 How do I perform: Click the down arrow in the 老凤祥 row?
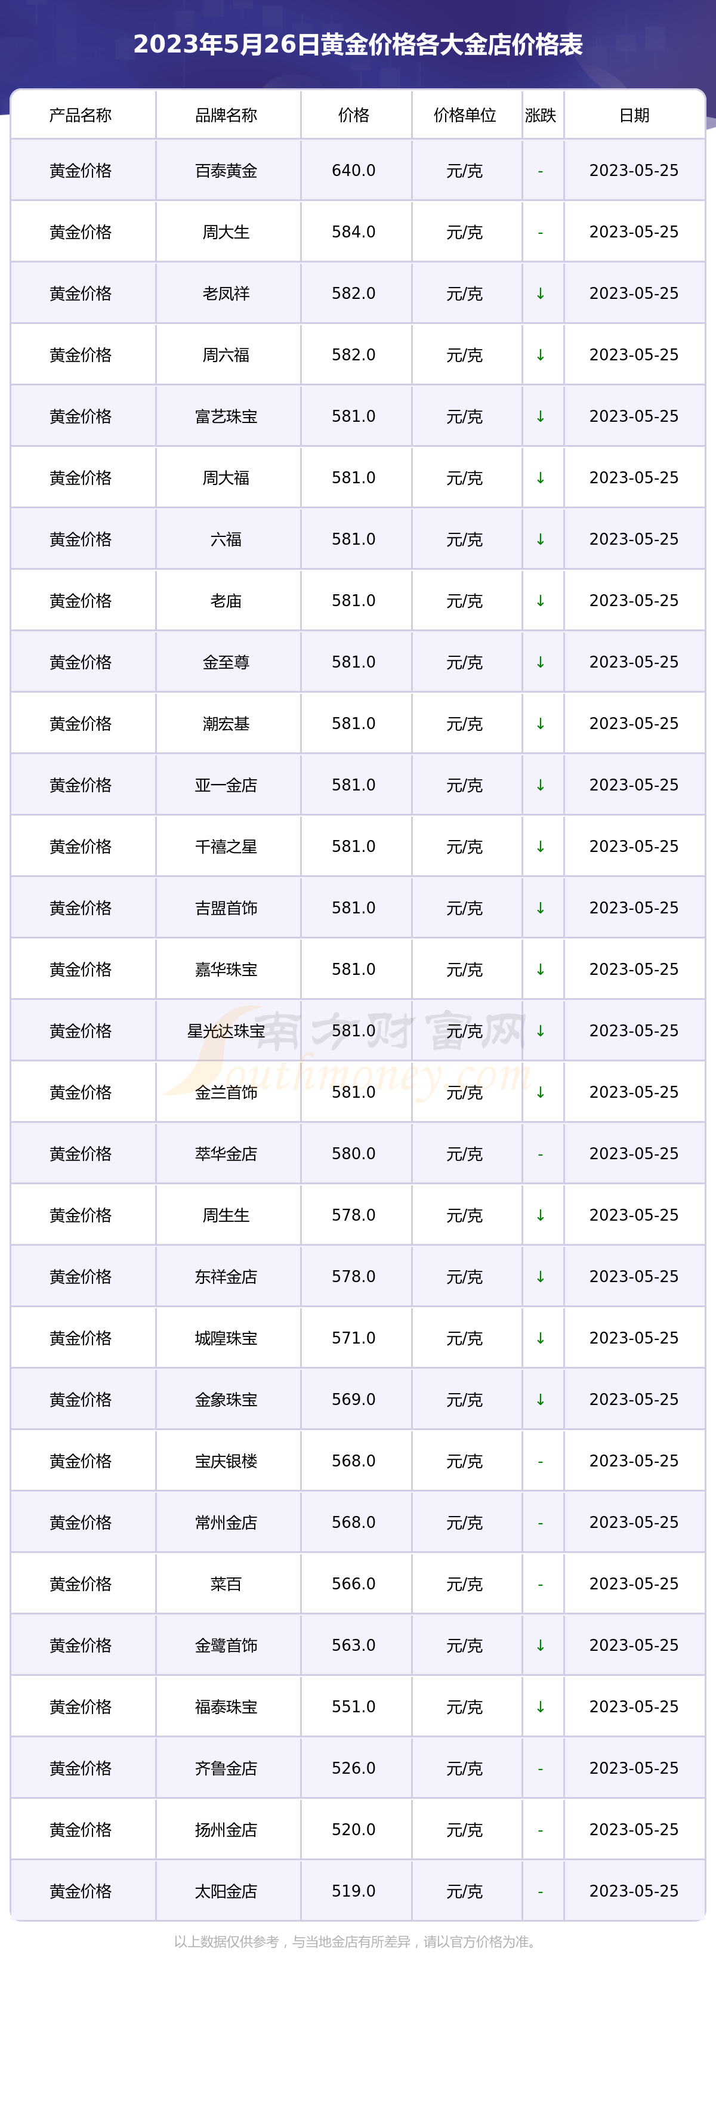[541, 293]
